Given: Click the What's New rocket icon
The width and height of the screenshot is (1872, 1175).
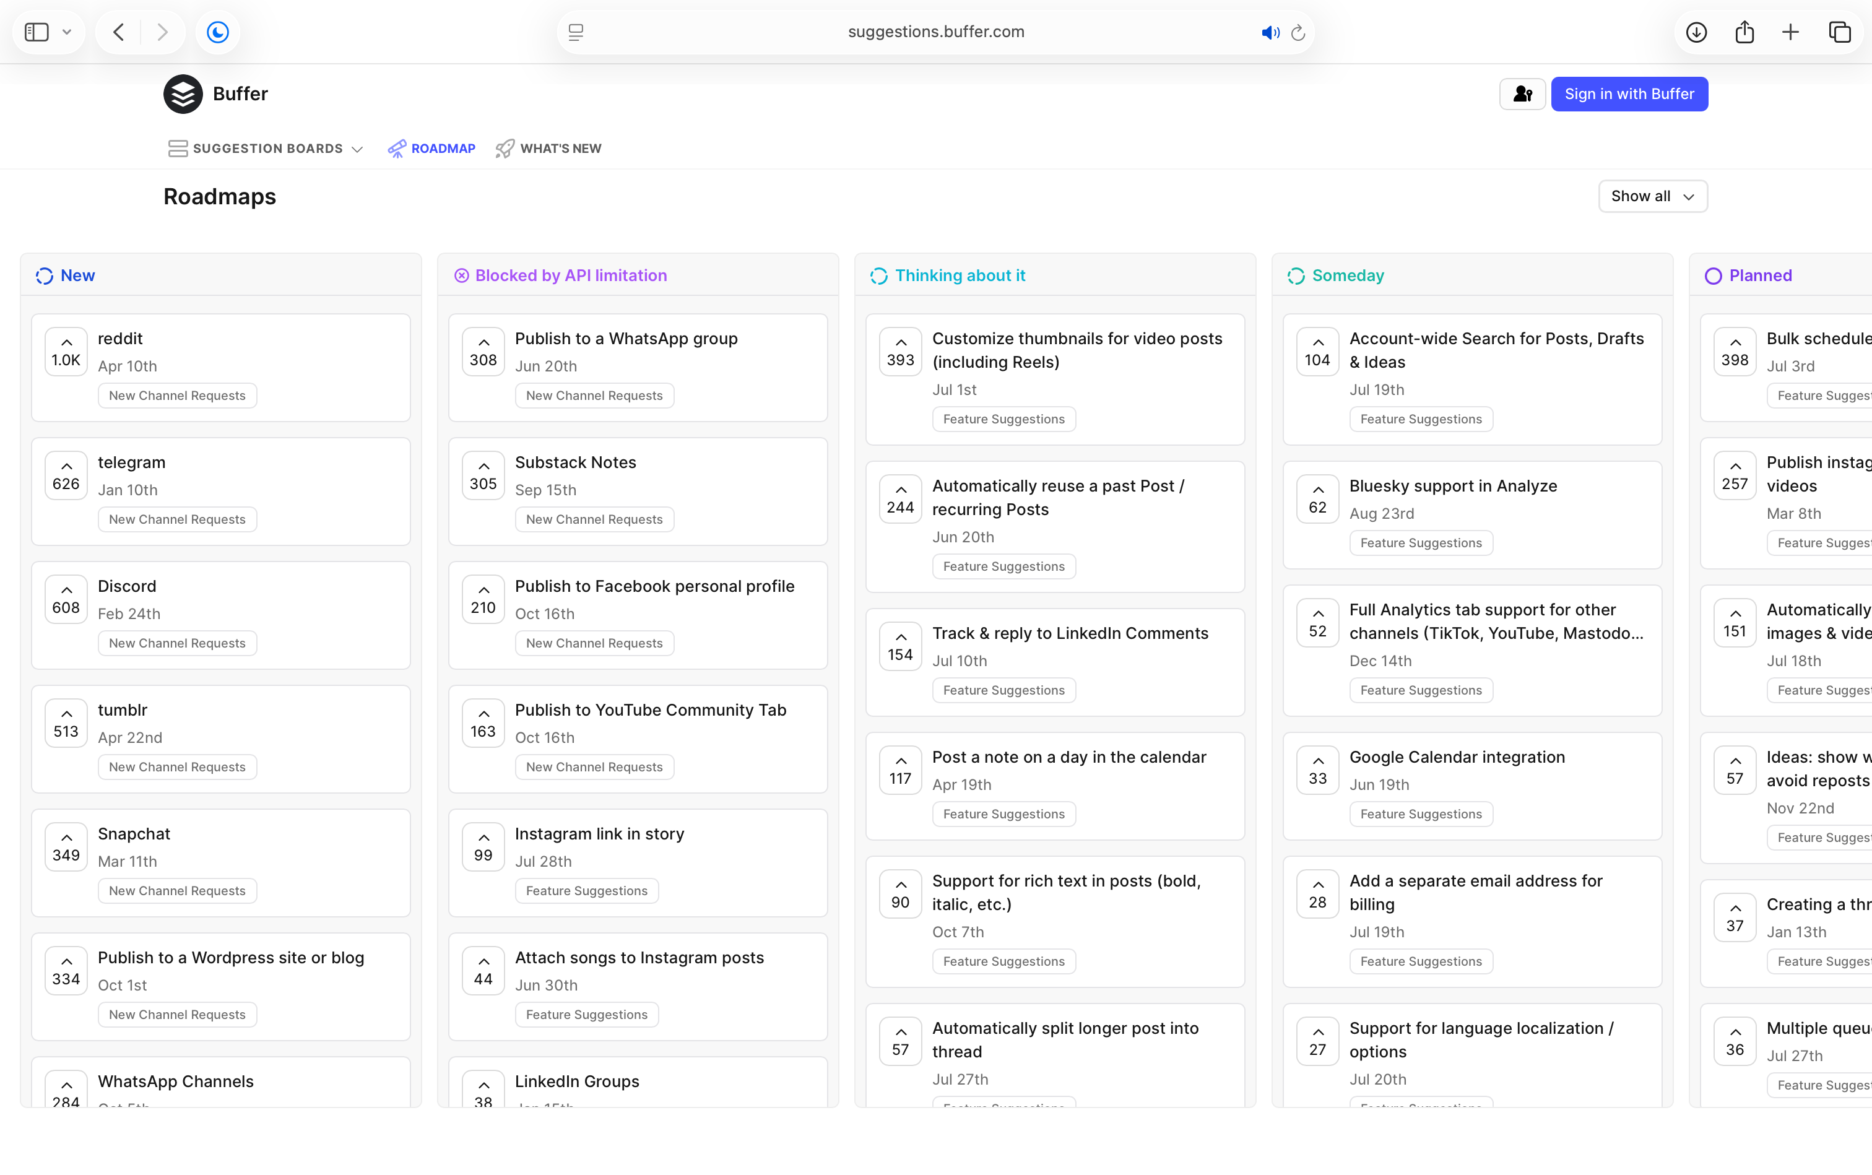Looking at the screenshot, I should click(x=505, y=148).
